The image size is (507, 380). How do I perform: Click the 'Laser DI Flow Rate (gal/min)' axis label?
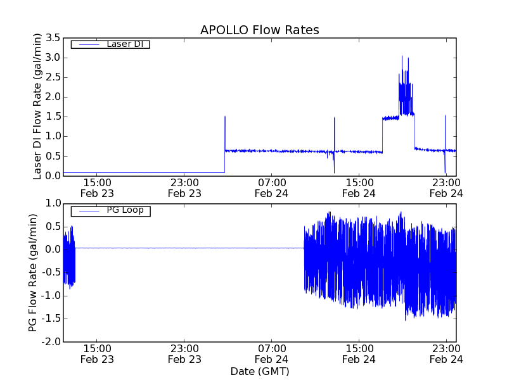[x=37, y=106]
